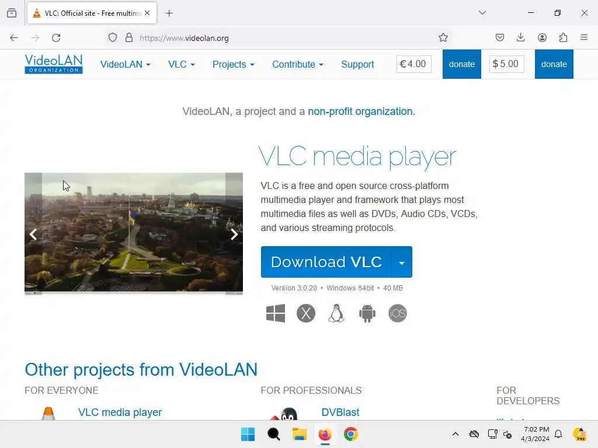Select the Android platform icon
Image resolution: width=598 pixels, height=448 pixels.
(367, 313)
